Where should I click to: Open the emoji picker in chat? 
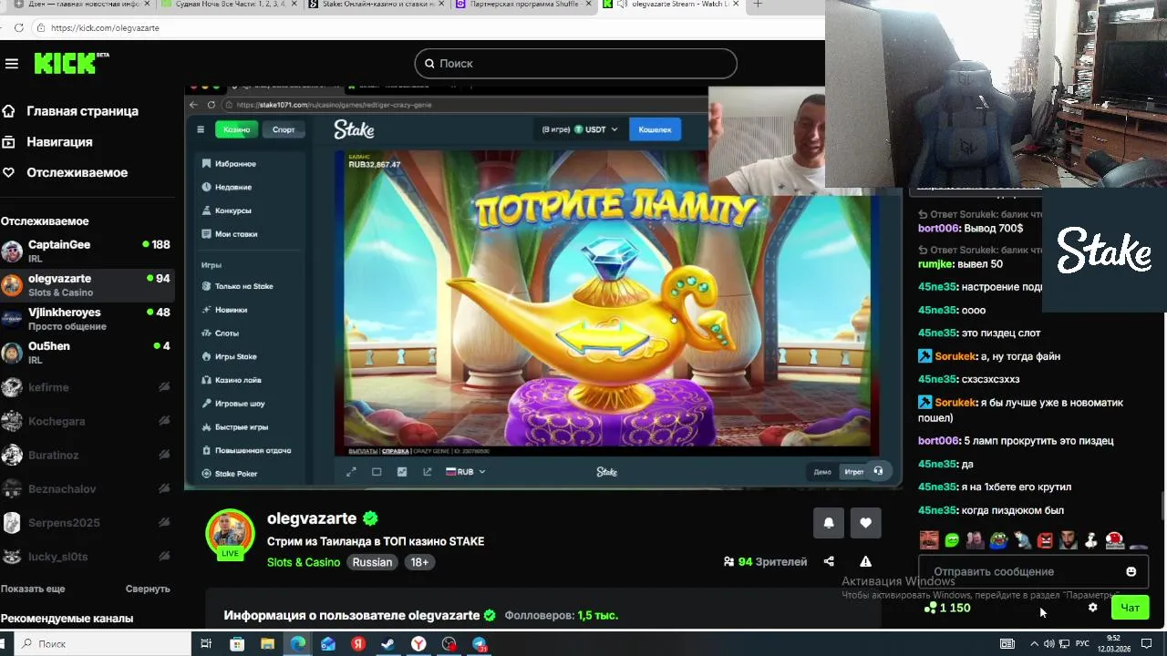[1131, 571]
